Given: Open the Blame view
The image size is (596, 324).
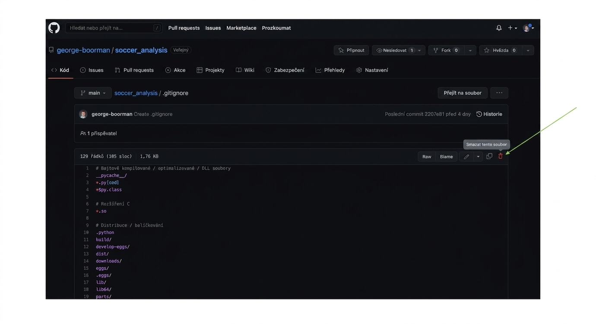Looking at the screenshot, I should [446, 157].
